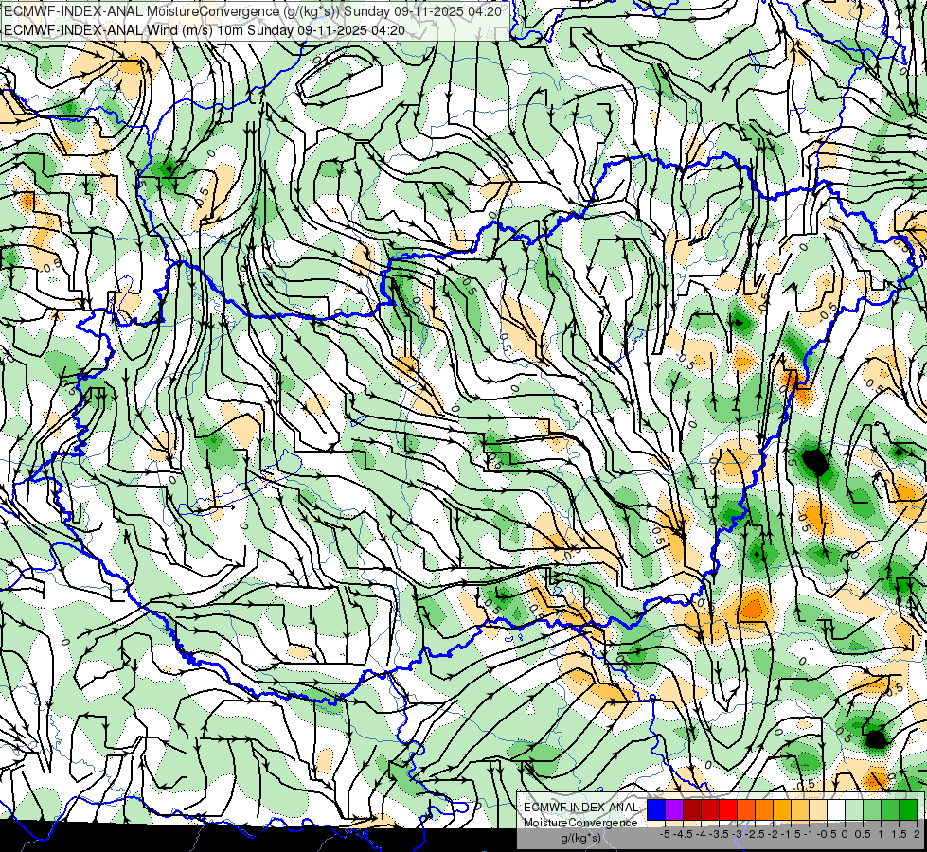Select the purple legend color swatch
This screenshot has width=927, height=852.
click(x=674, y=809)
